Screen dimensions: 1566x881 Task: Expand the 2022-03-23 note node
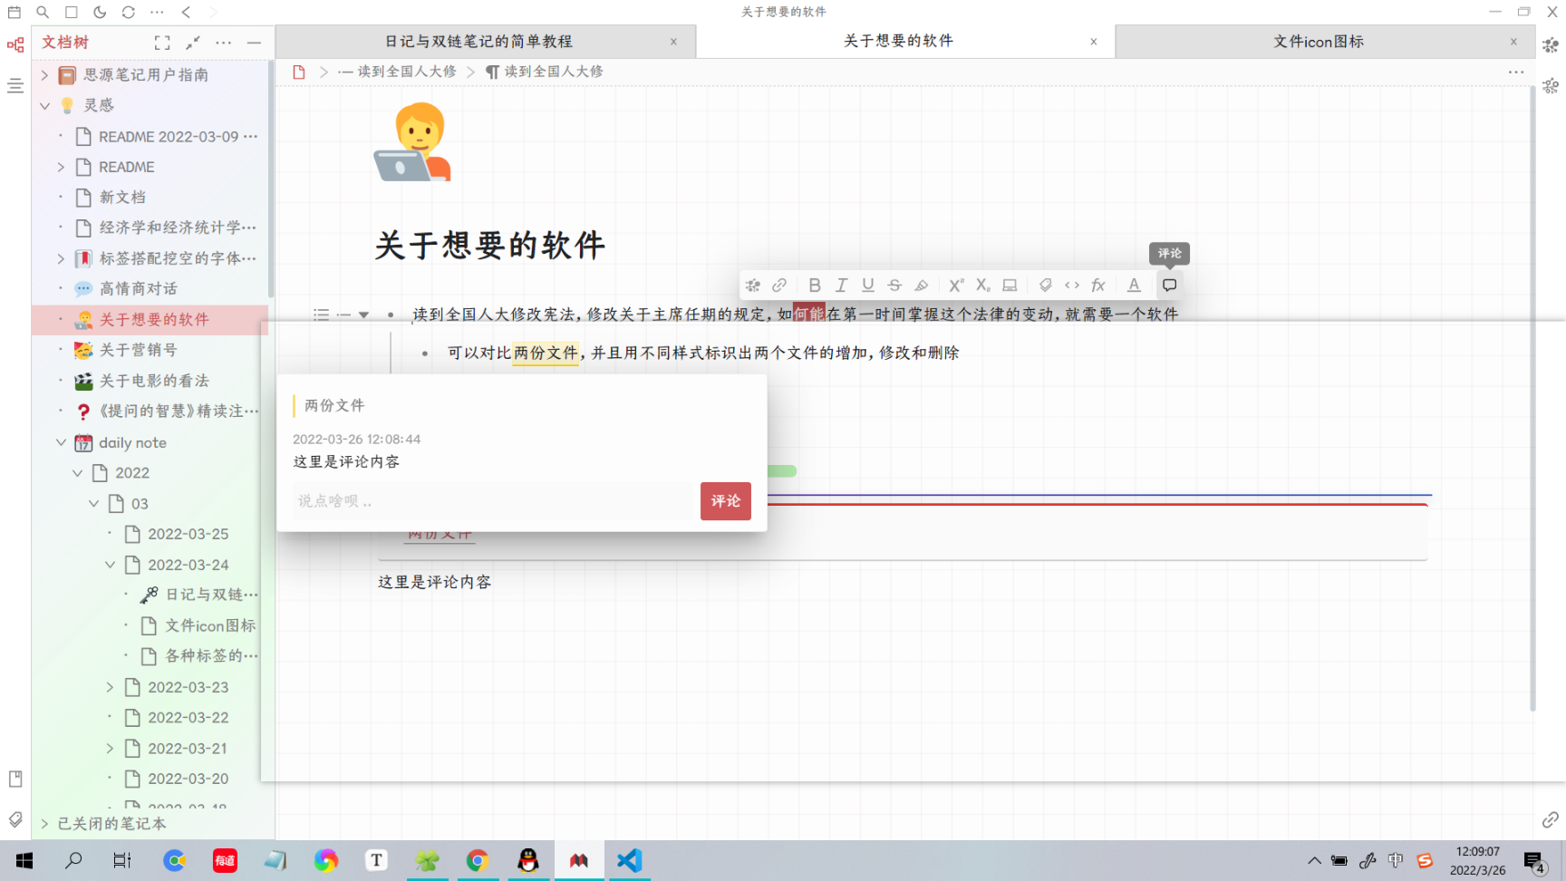(x=110, y=687)
